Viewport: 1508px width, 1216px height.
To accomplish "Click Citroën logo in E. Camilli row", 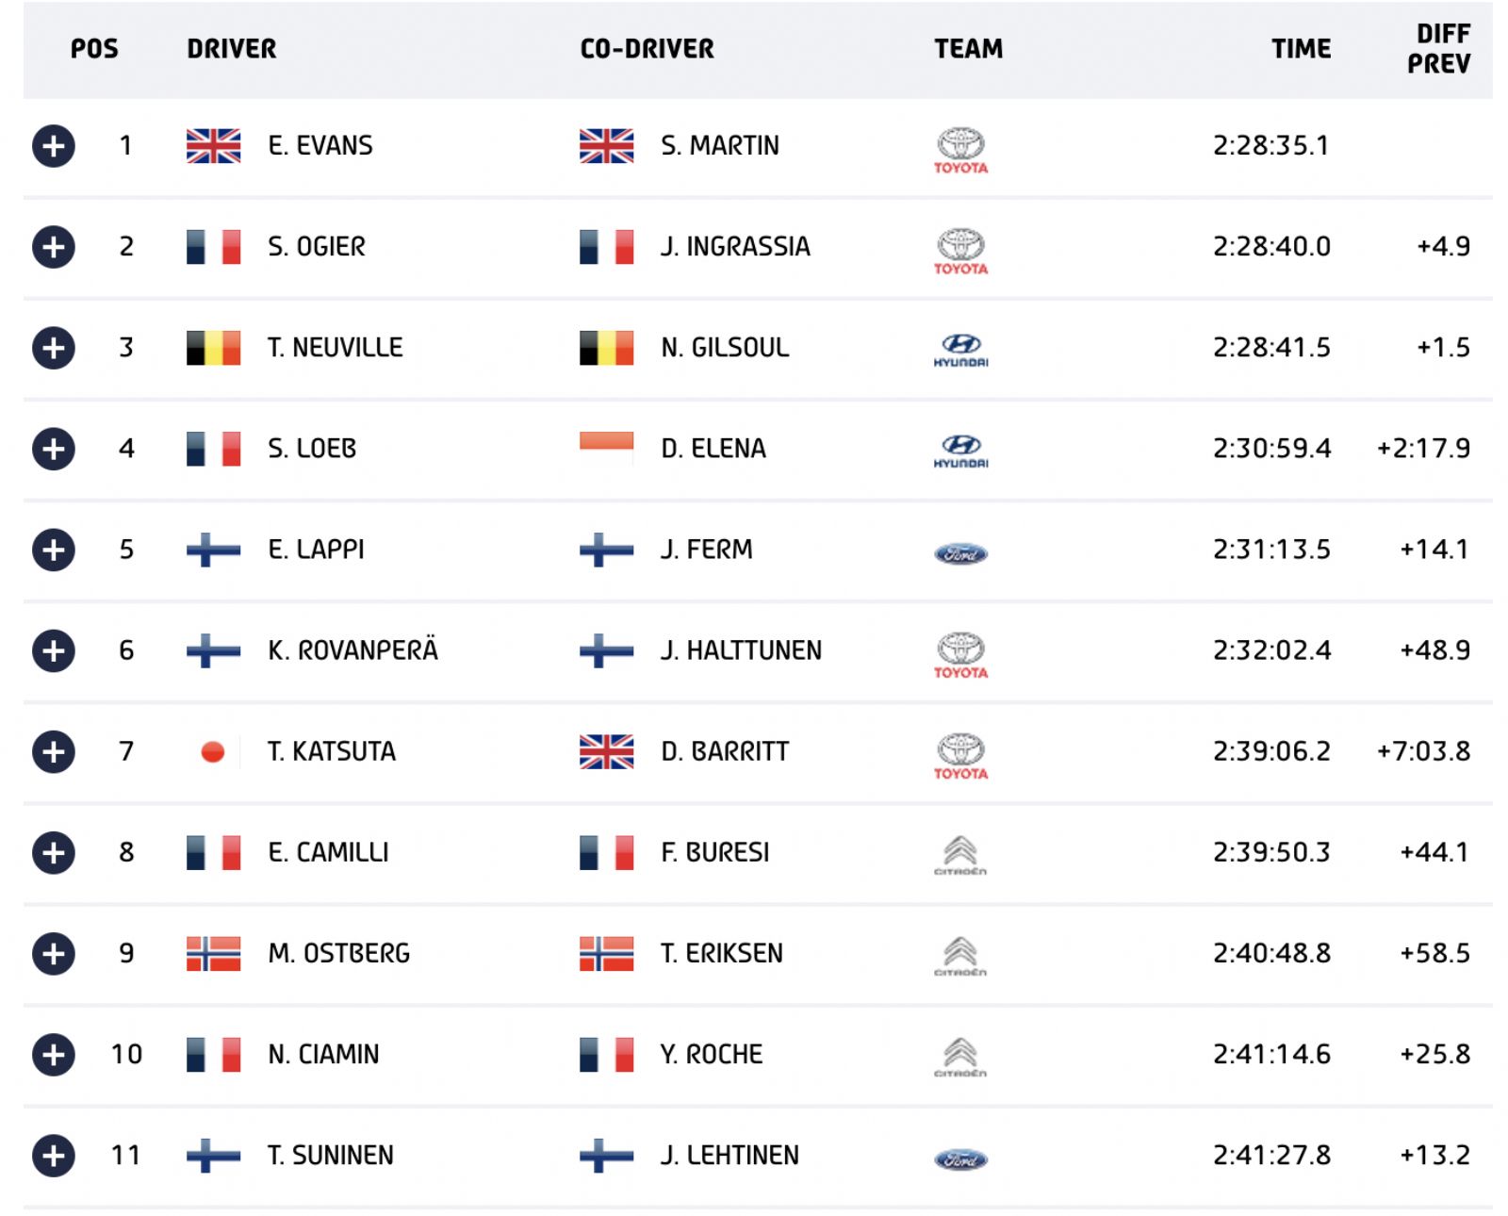I will point(960,855).
